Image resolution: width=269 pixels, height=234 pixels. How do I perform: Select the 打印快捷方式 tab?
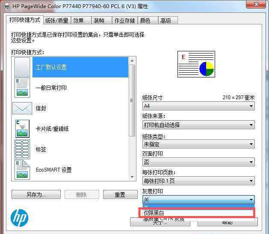[x=25, y=20]
